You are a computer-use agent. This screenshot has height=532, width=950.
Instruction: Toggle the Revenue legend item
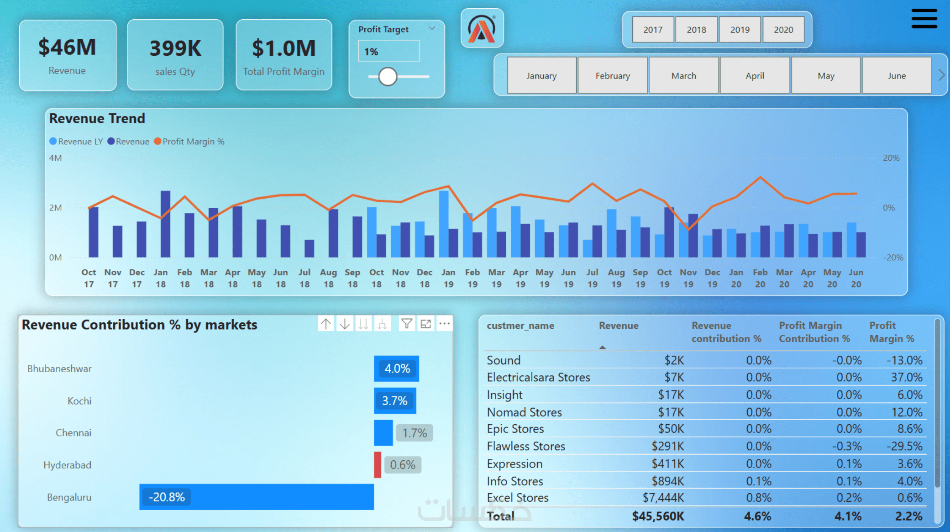(x=128, y=142)
